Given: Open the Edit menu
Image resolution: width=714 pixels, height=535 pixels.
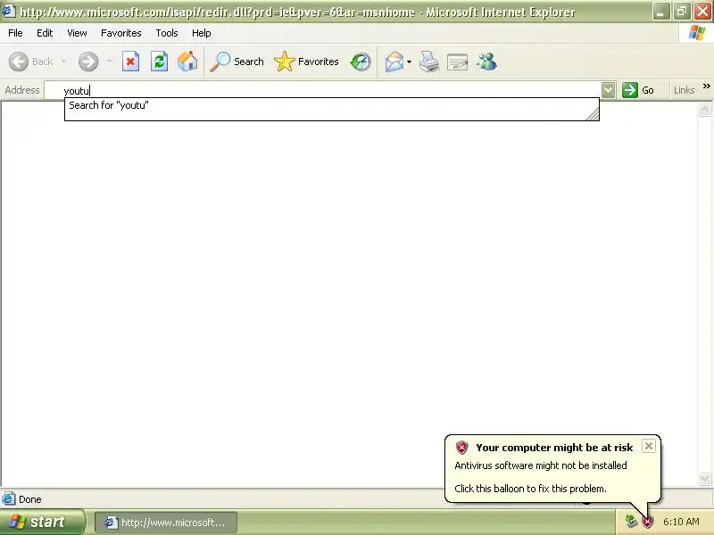Looking at the screenshot, I should 45,33.
